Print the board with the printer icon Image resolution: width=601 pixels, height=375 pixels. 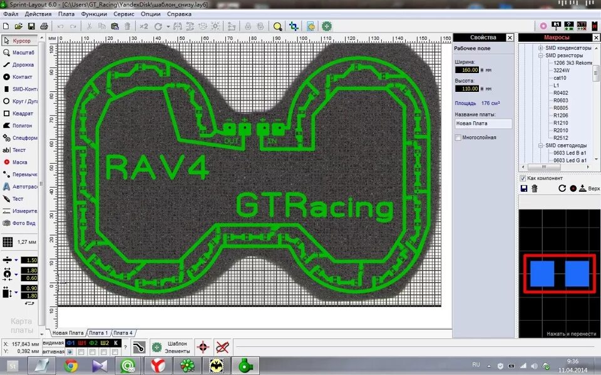click(x=44, y=26)
